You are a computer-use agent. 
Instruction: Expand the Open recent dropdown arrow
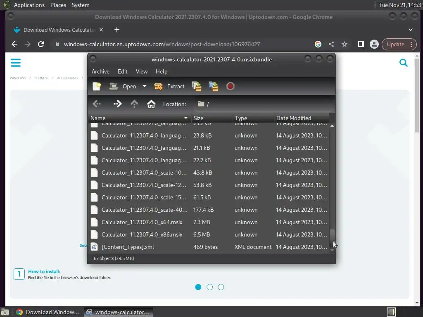(x=145, y=86)
